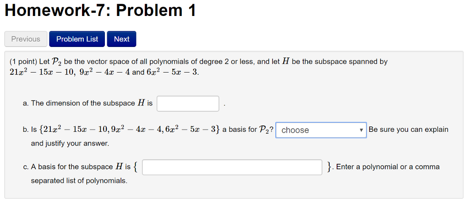Go to the Next problem
The height and width of the screenshot is (203, 469).
[x=121, y=39]
